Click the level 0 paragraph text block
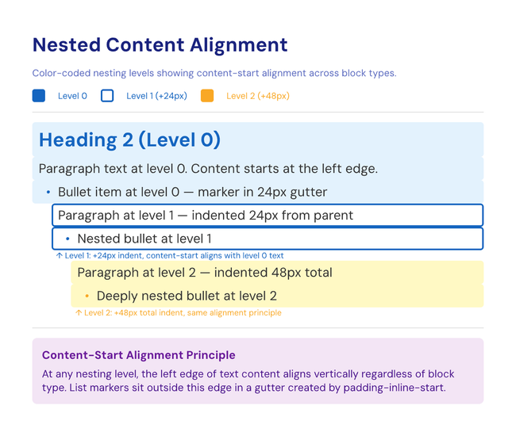This screenshot has width=516, height=436. [208, 169]
